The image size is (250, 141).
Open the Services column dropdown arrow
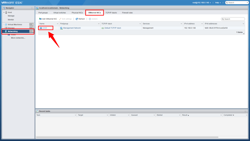tap(181, 24)
